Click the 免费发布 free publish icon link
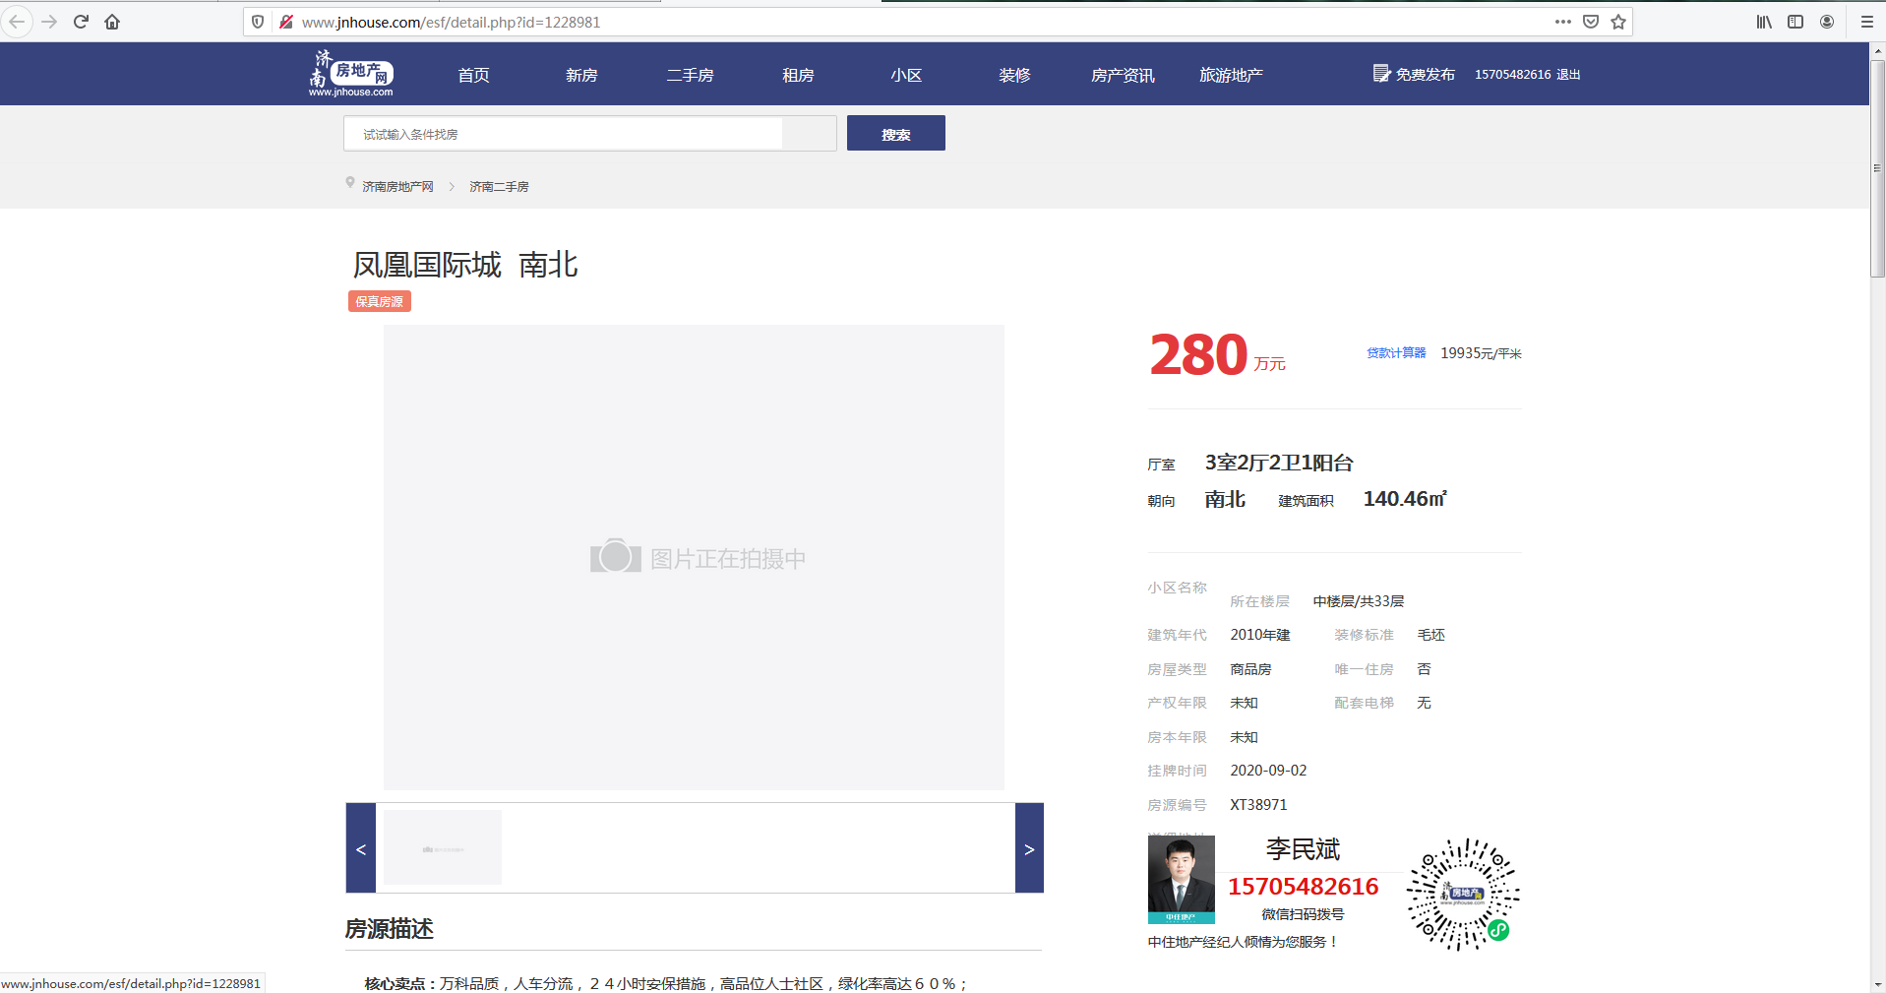1886x993 pixels. [x=1414, y=74]
